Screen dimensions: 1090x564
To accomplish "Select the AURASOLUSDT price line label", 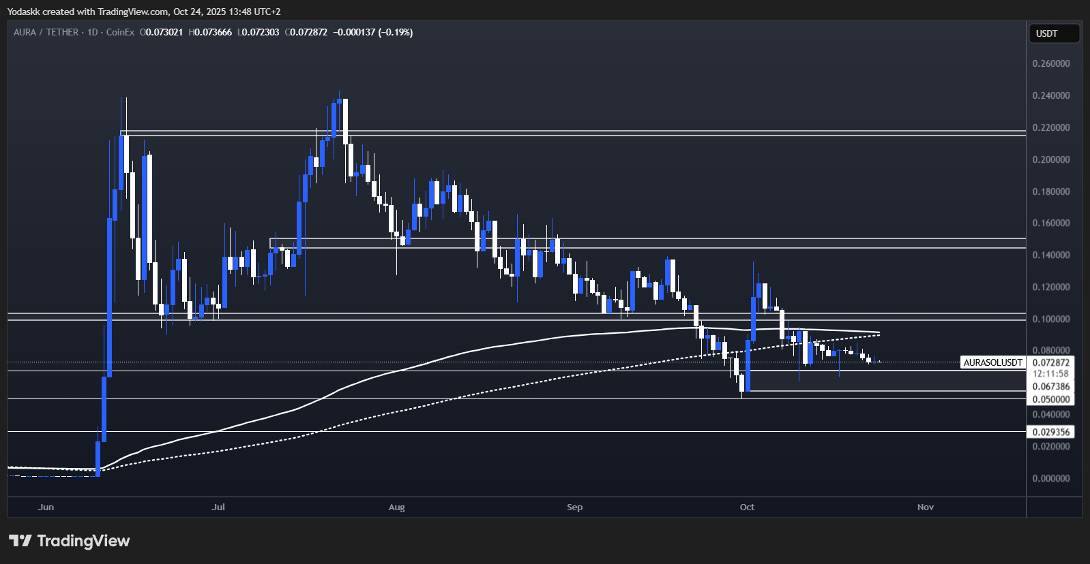I will coord(992,362).
